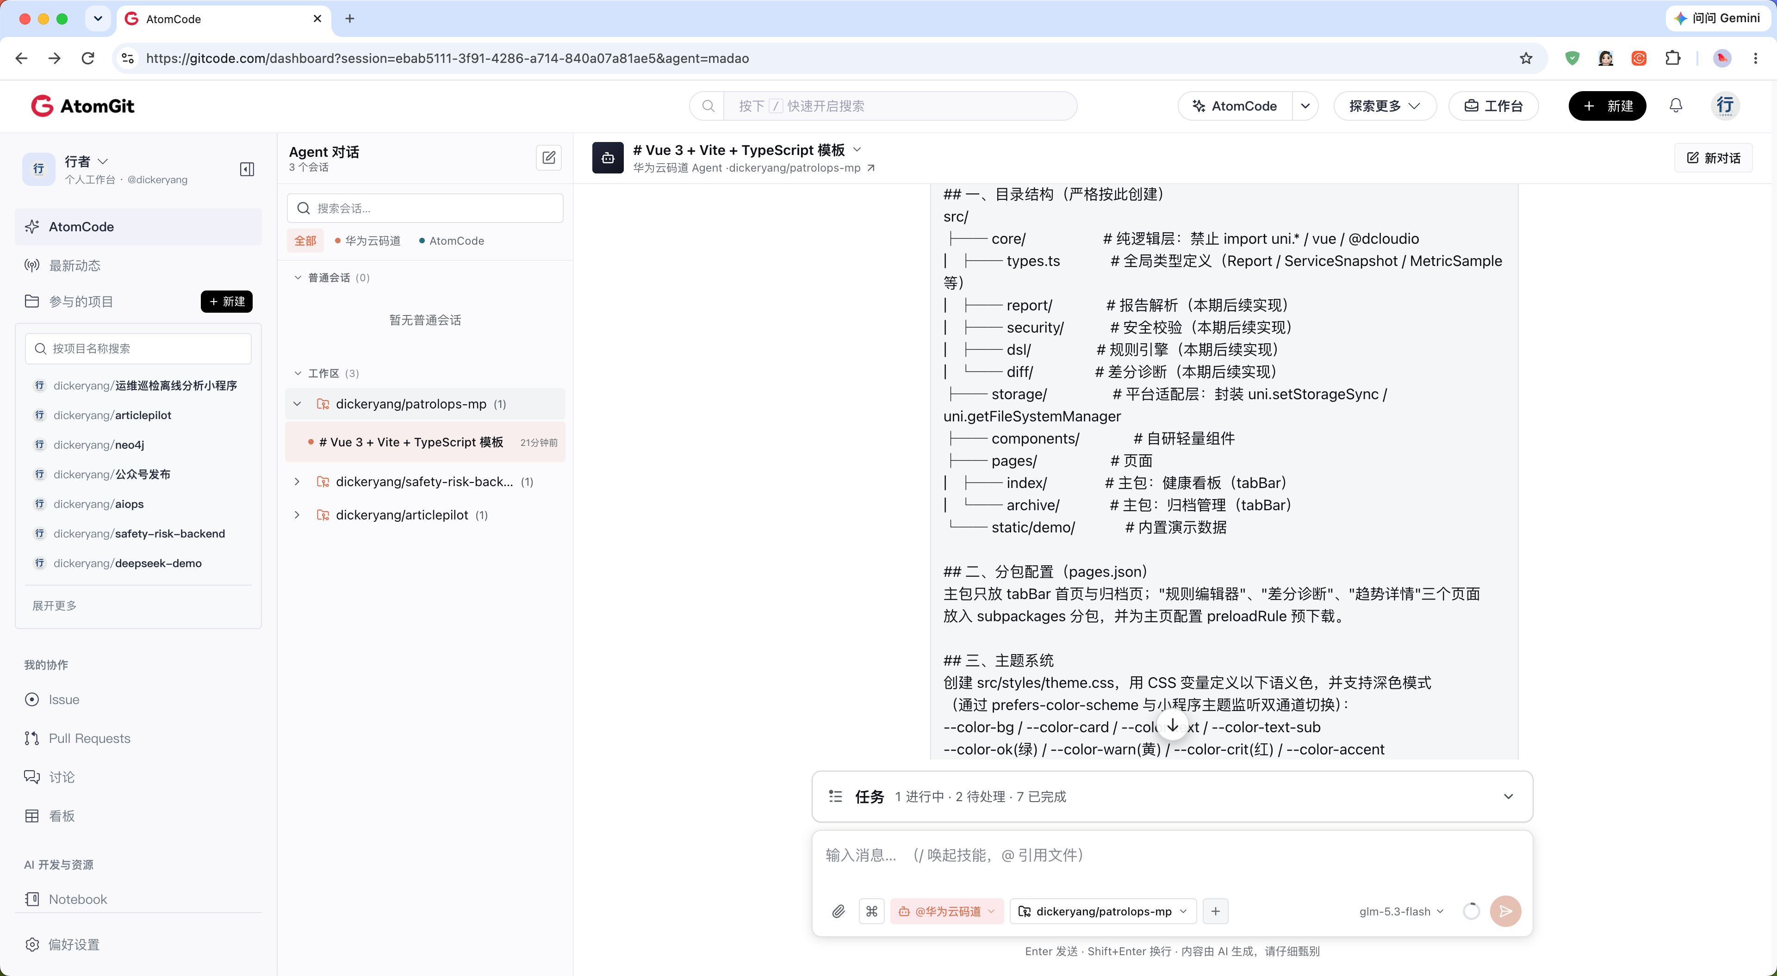Select the 全部 filter tab
The width and height of the screenshot is (1777, 976).
305,241
